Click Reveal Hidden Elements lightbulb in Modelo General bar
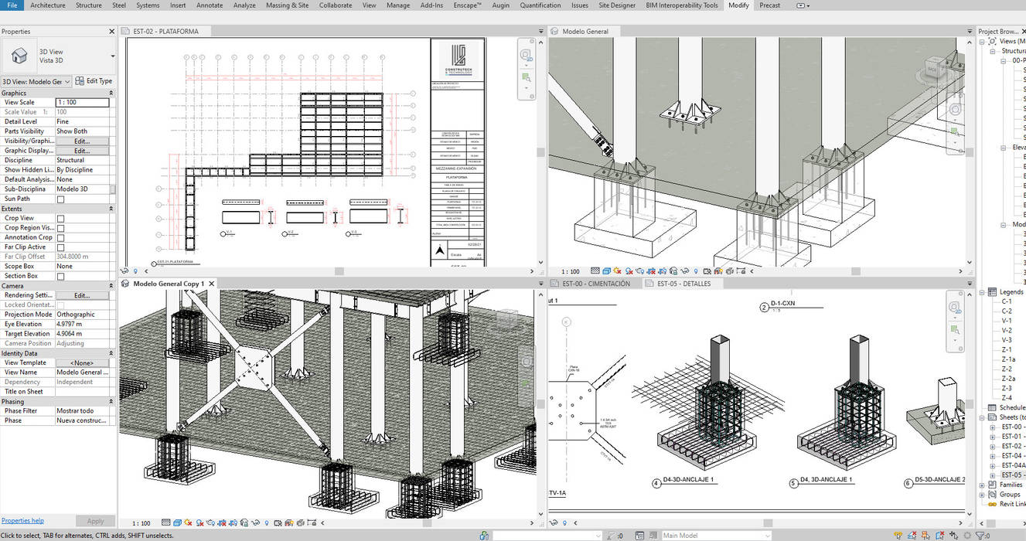This screenshot has height=541, width=1026. (x=696, y=271)
